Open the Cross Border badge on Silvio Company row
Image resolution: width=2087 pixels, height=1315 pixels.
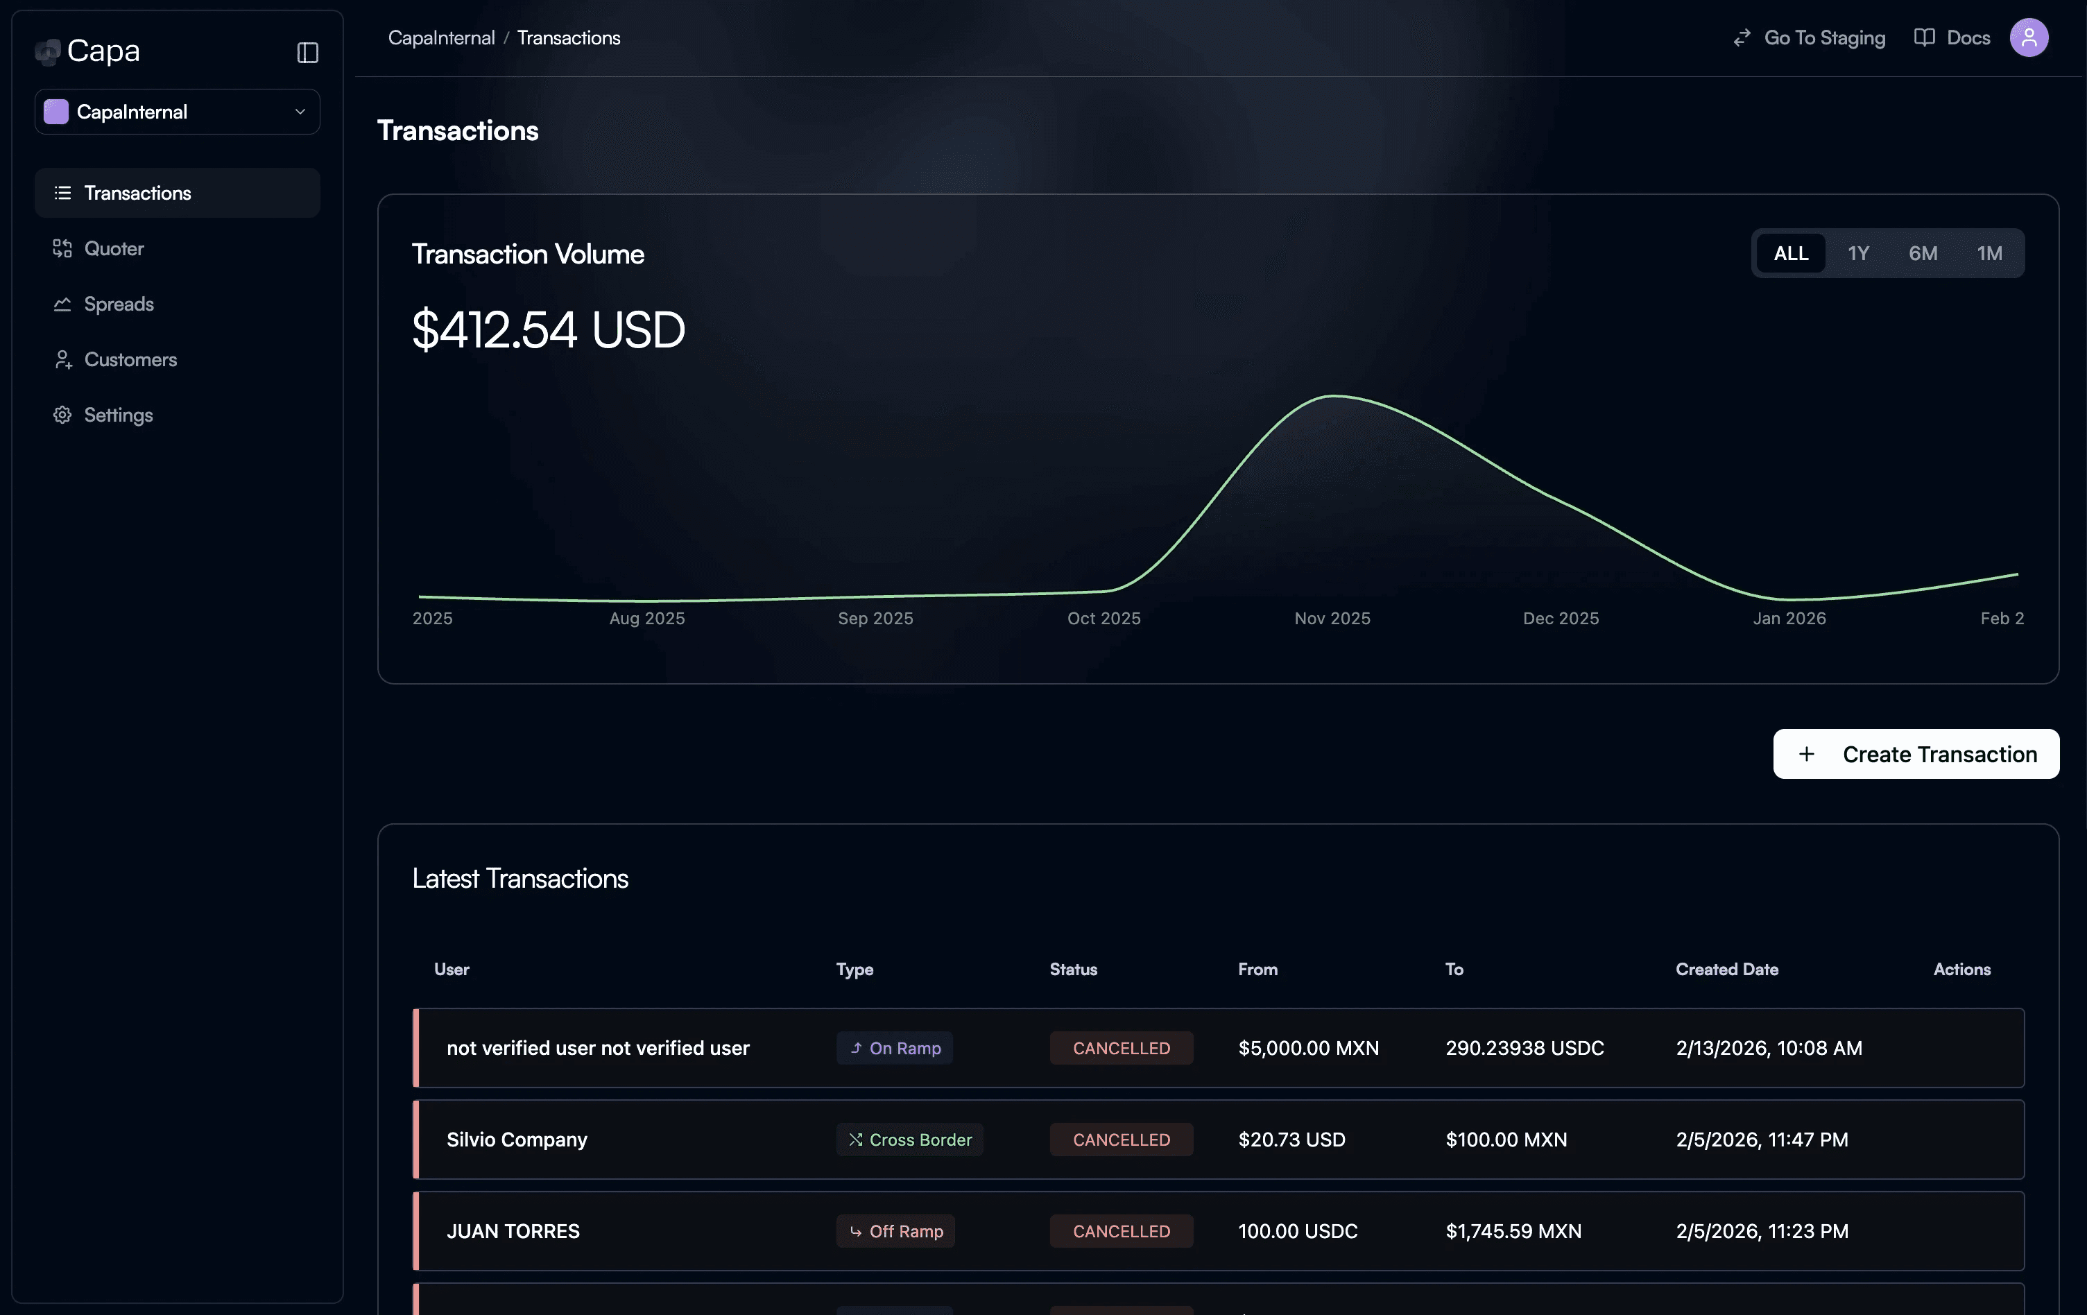point(909,1140)
